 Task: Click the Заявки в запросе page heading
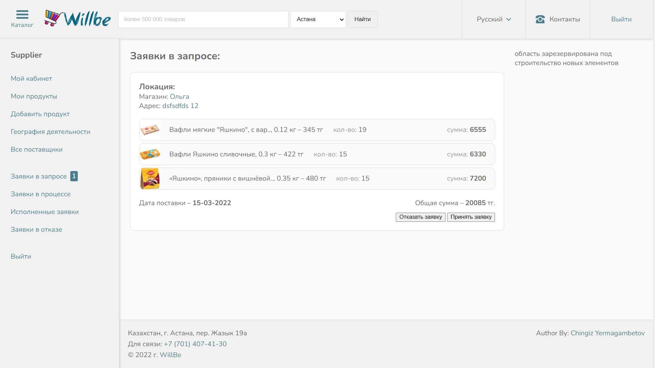tap(175, 56)
